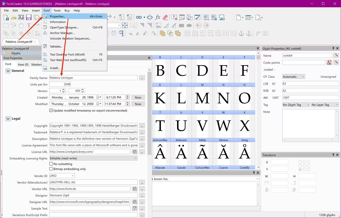The width and height of the screenshot is (341, 218).
Task: Click the unlink broken chain icon
Action: coord(150,17)
